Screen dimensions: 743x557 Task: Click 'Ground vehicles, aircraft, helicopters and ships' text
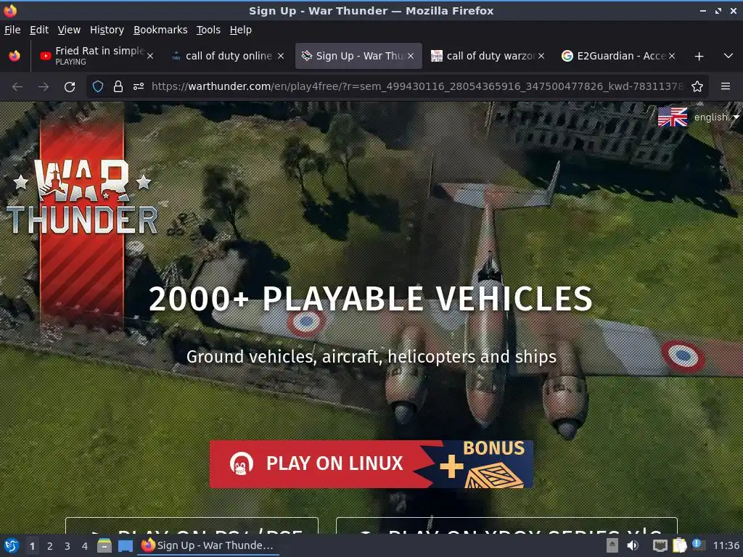(371, 357)
